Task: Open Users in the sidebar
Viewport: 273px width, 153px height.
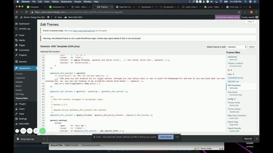Action: [22, 109]
